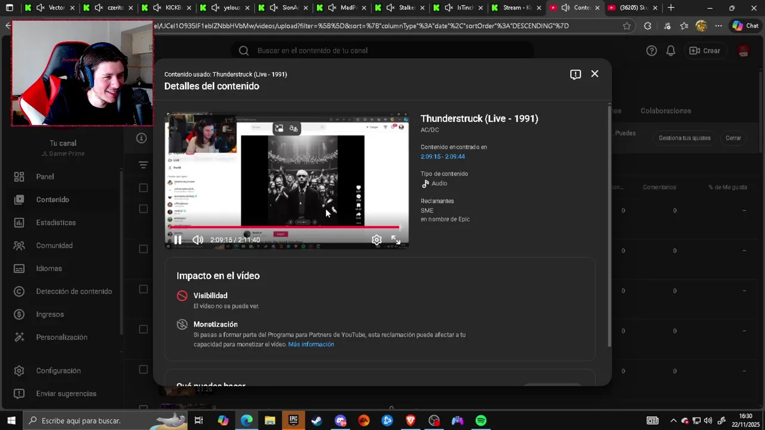Click the Cerrar button in the banner
The height and width of the screenshot is (430, 765).
pos(733,138)
